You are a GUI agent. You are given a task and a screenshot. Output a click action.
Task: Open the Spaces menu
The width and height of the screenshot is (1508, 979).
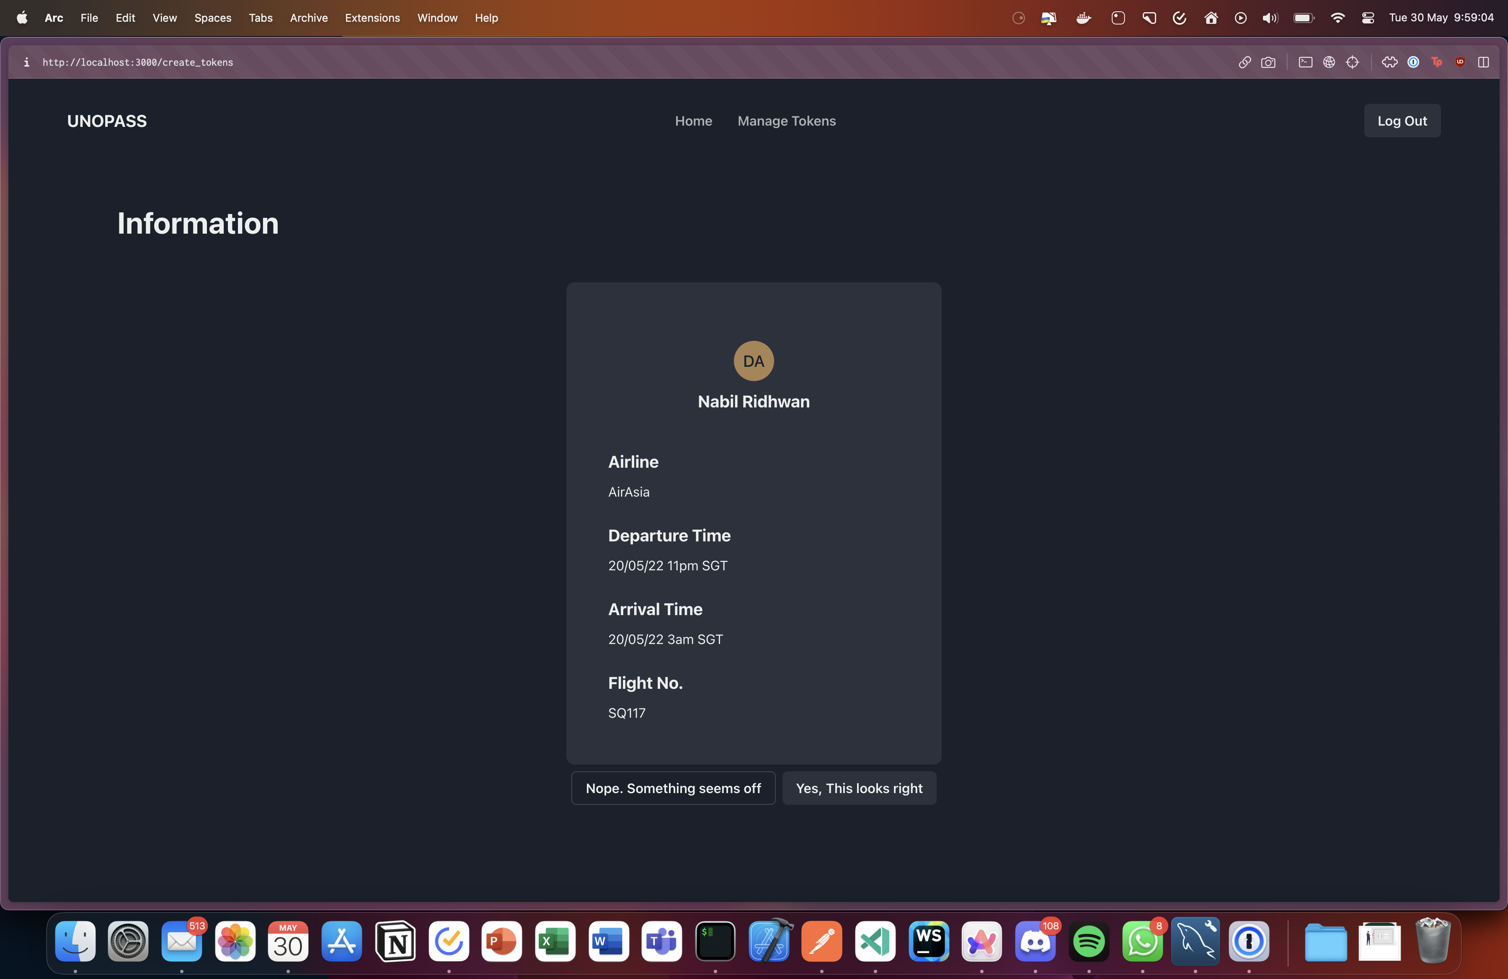tap(212, 18)
